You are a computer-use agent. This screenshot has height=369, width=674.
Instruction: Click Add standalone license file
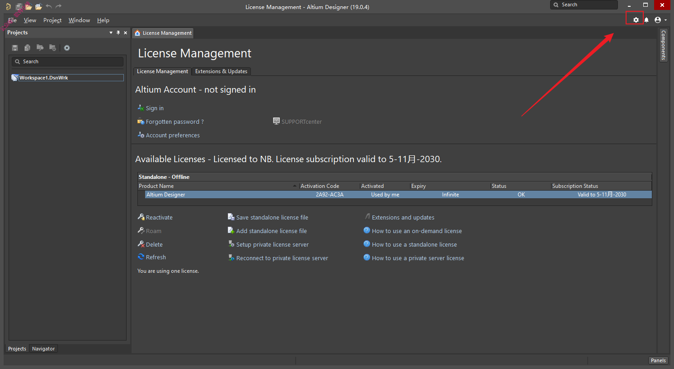click(271, 231)
